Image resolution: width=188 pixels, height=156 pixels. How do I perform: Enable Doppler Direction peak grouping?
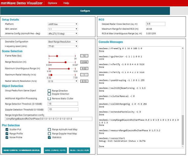coord(49,94)
